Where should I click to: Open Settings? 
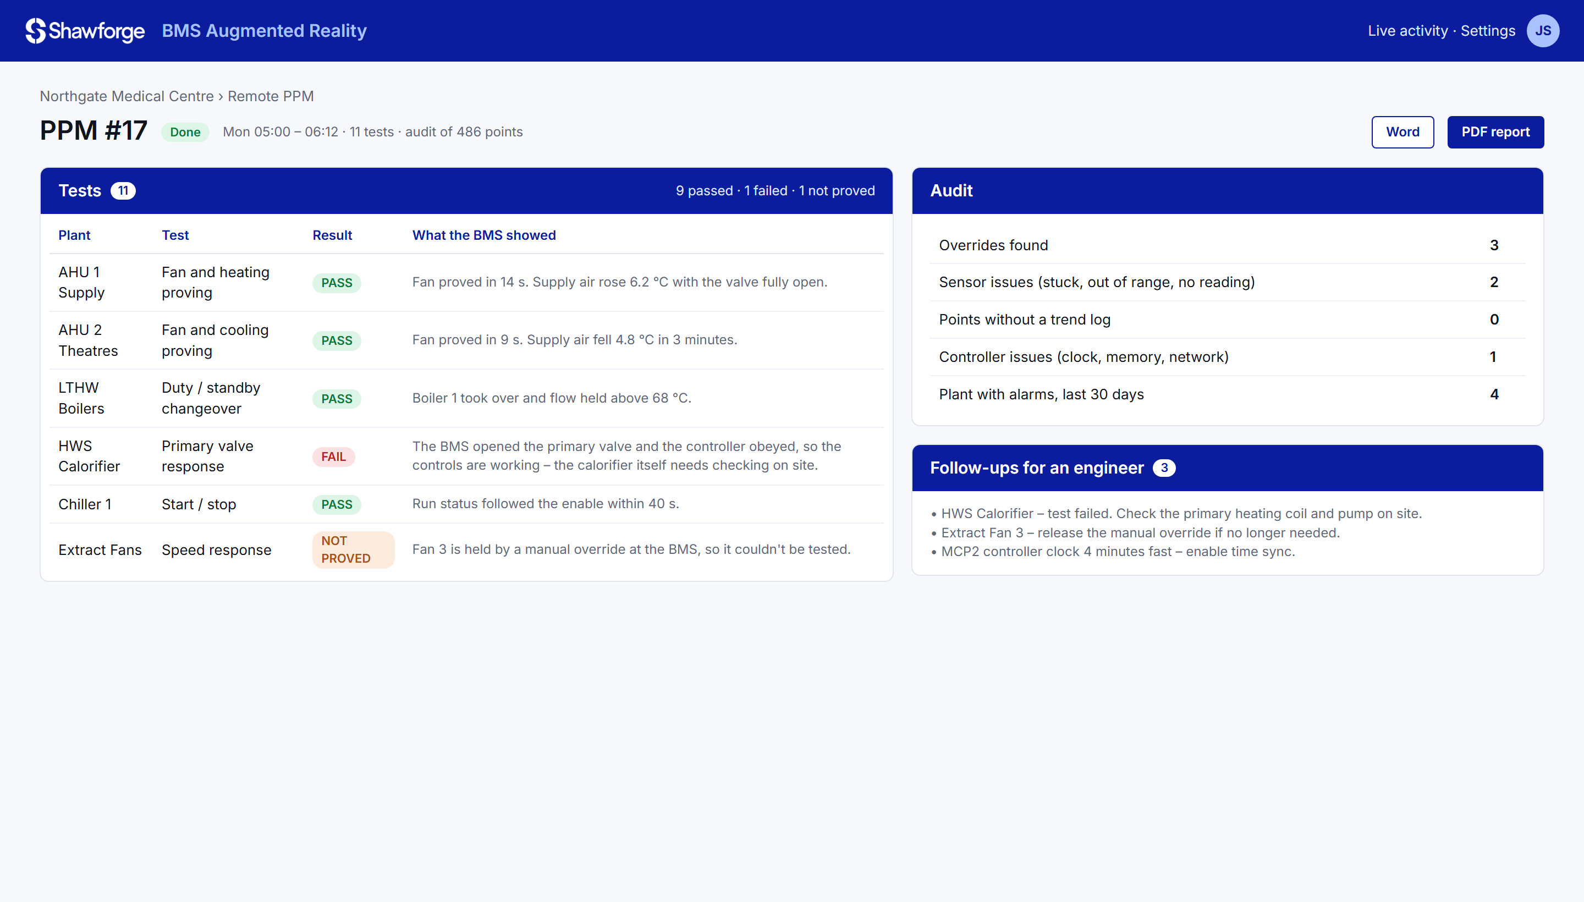click(x=1487, y=31)
